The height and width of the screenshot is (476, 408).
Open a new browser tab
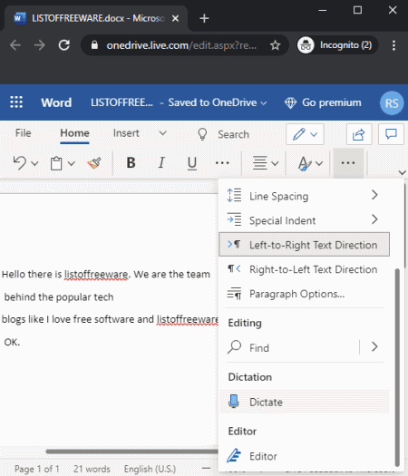[204, 18]
